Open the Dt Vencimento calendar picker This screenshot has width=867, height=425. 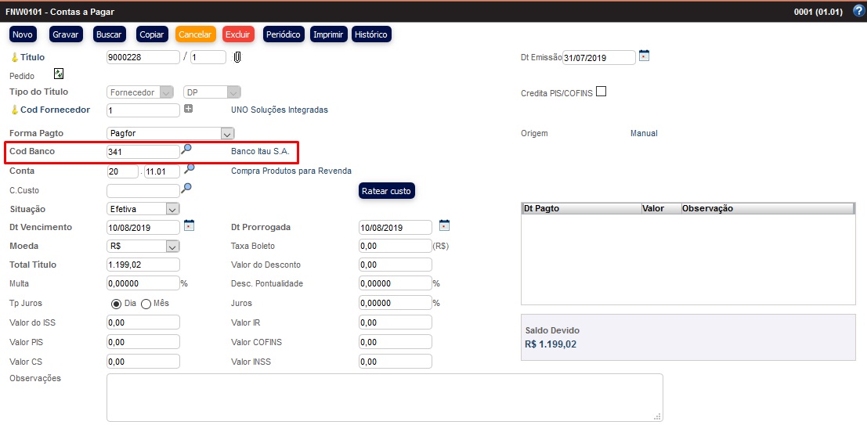(x=189, y=225)
